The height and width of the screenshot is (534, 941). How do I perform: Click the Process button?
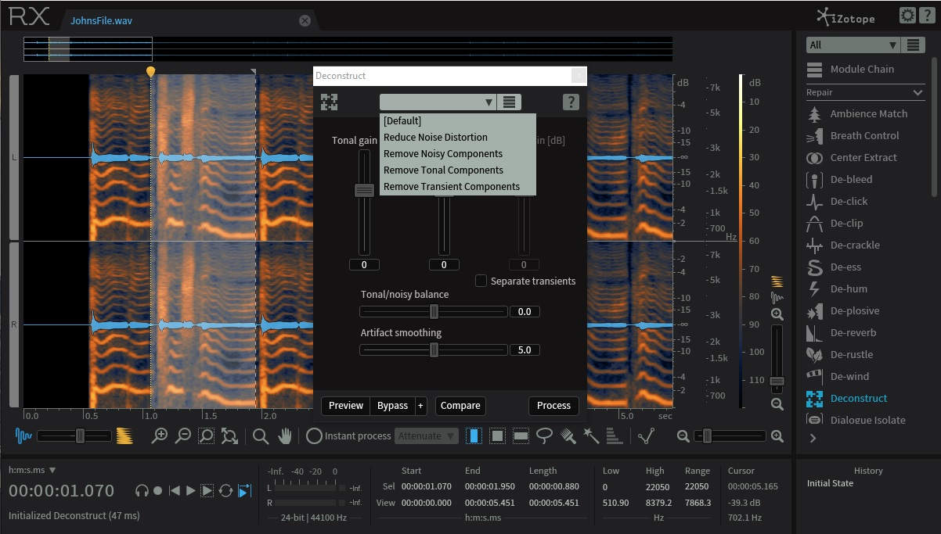pyautogui.click(x=554, y=406)
